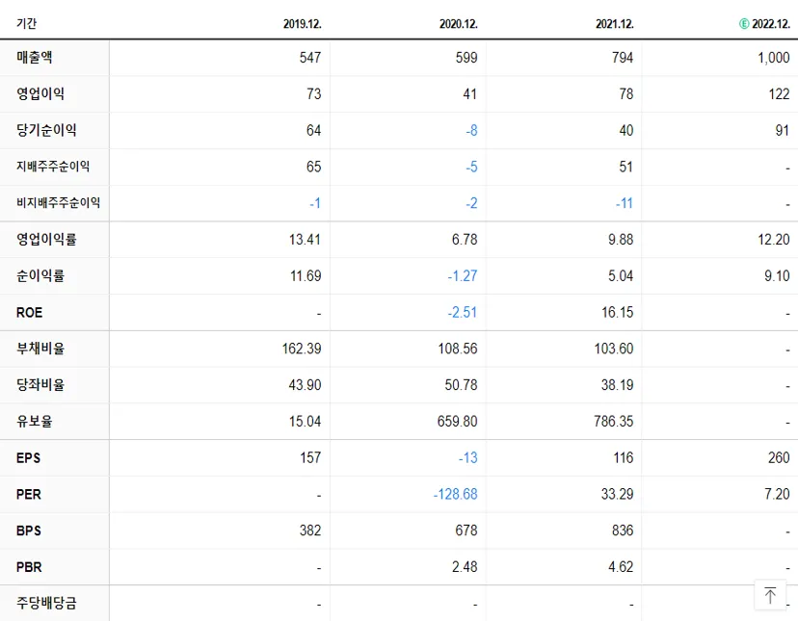Click the blue -11 value
The height and width of the screenshot is (621, 798).
625,203
